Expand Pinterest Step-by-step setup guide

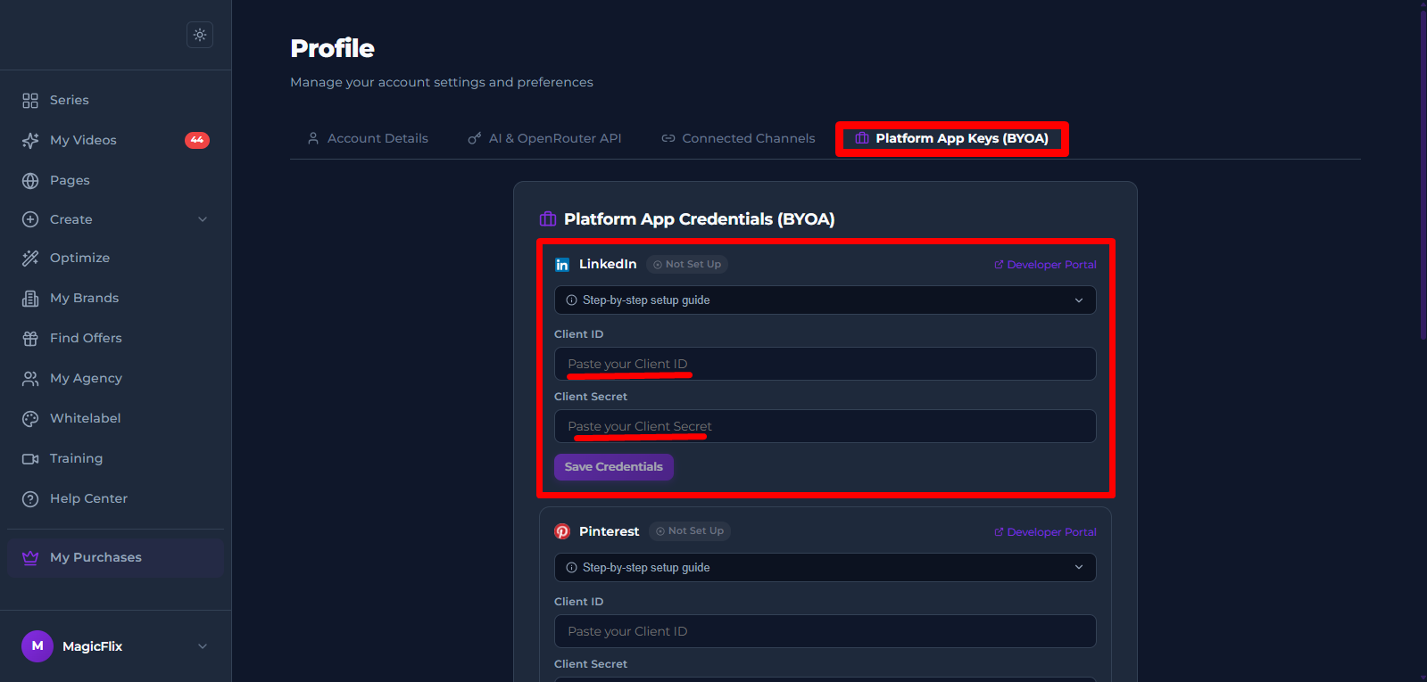(x=826, y=568)
